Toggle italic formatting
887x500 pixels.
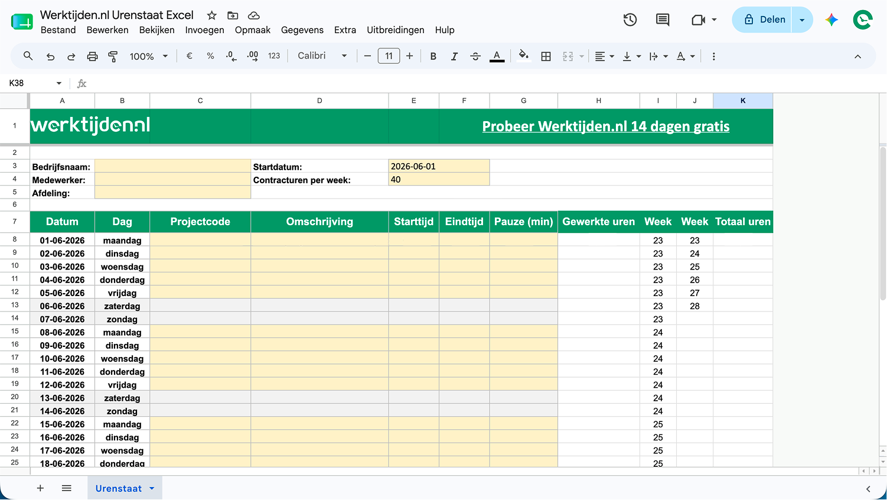pyautogui.click(x=454, y=56)
